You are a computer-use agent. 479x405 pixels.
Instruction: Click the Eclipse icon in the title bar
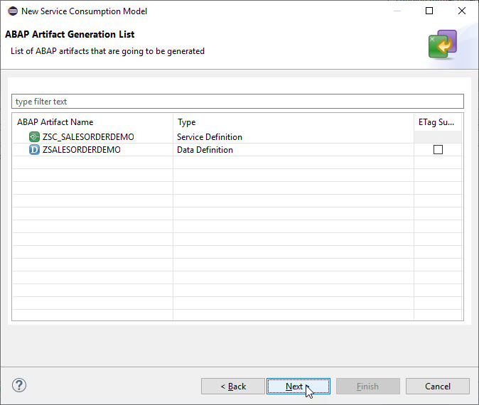tap(11, 11)
